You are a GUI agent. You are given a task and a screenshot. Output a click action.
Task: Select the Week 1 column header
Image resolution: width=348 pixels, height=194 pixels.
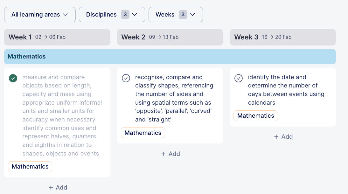(x=57, y=37)
